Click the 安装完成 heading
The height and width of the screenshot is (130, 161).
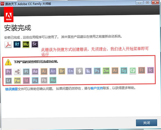17,28
